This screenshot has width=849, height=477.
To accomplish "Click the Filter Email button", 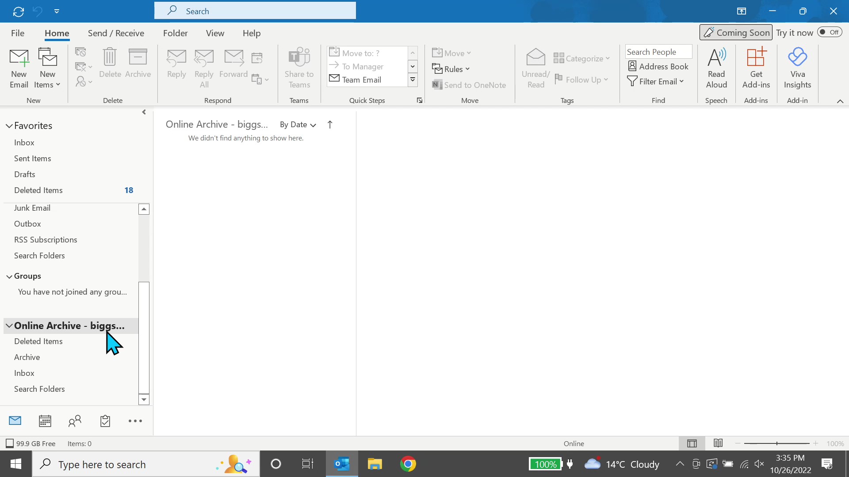I will coord(656,81).
